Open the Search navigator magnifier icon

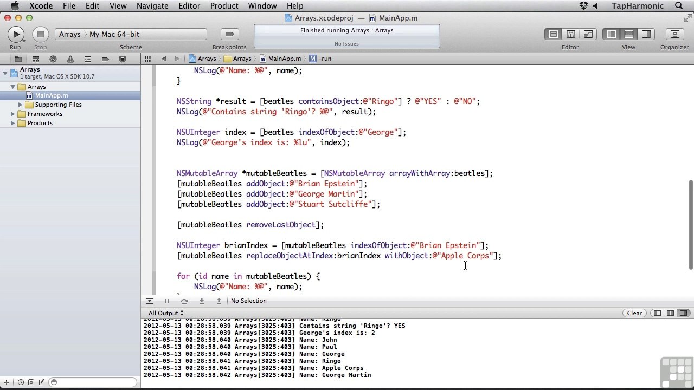click(x=53, y=59)
